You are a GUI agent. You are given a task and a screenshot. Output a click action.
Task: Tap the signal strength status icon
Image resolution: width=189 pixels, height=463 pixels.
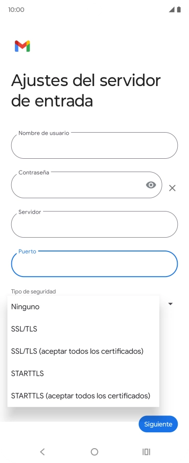click(172, 9)
